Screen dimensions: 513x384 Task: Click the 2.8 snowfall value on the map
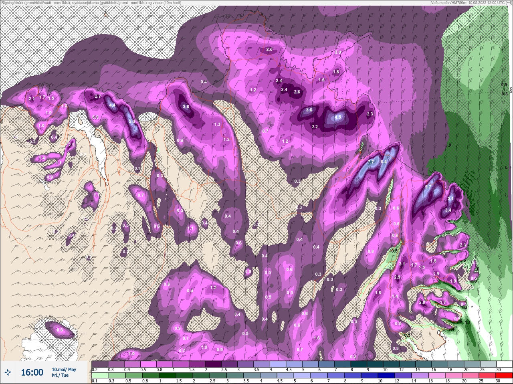tap(422, 303)
